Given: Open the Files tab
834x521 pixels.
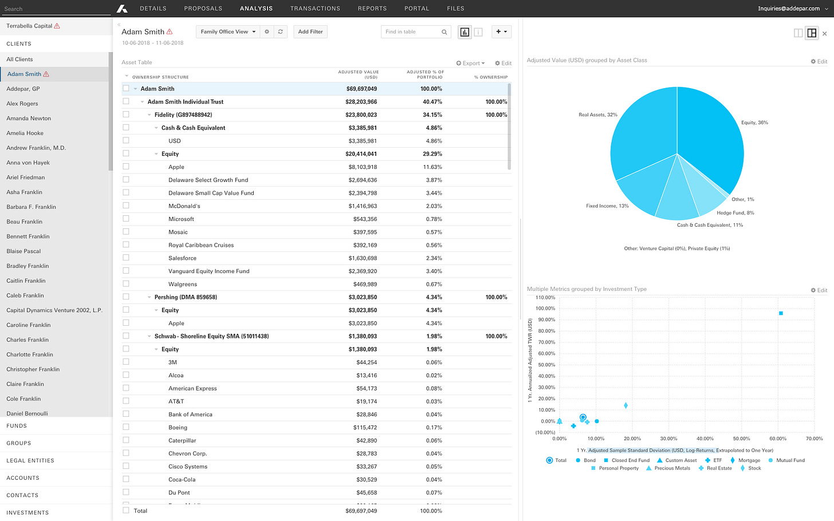Looking at the screenshot, I should pyautogui.click(x=456, y=9).
